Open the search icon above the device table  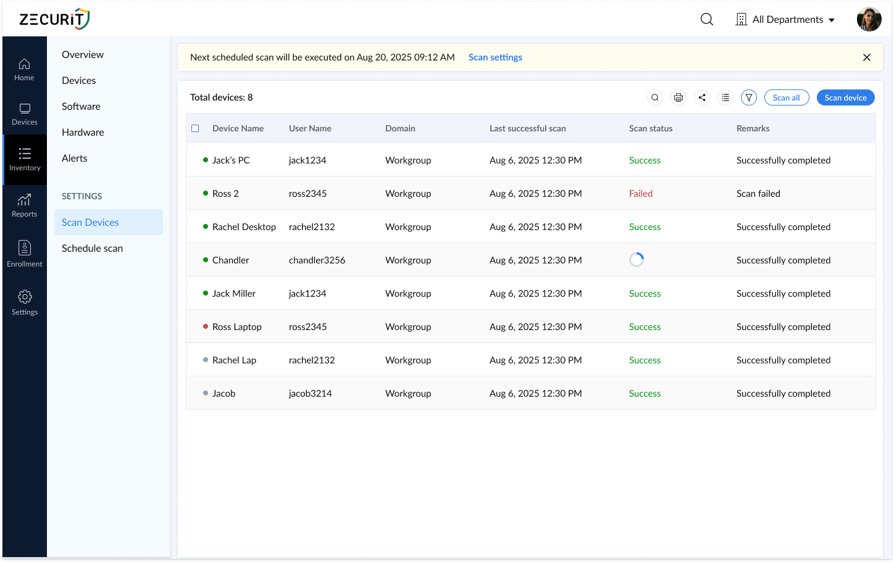pos(655,97)
